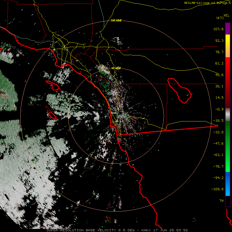Select the -47.6 legend value
The image size is (232, 232).
pyautogui.click(x=218, y=144)
